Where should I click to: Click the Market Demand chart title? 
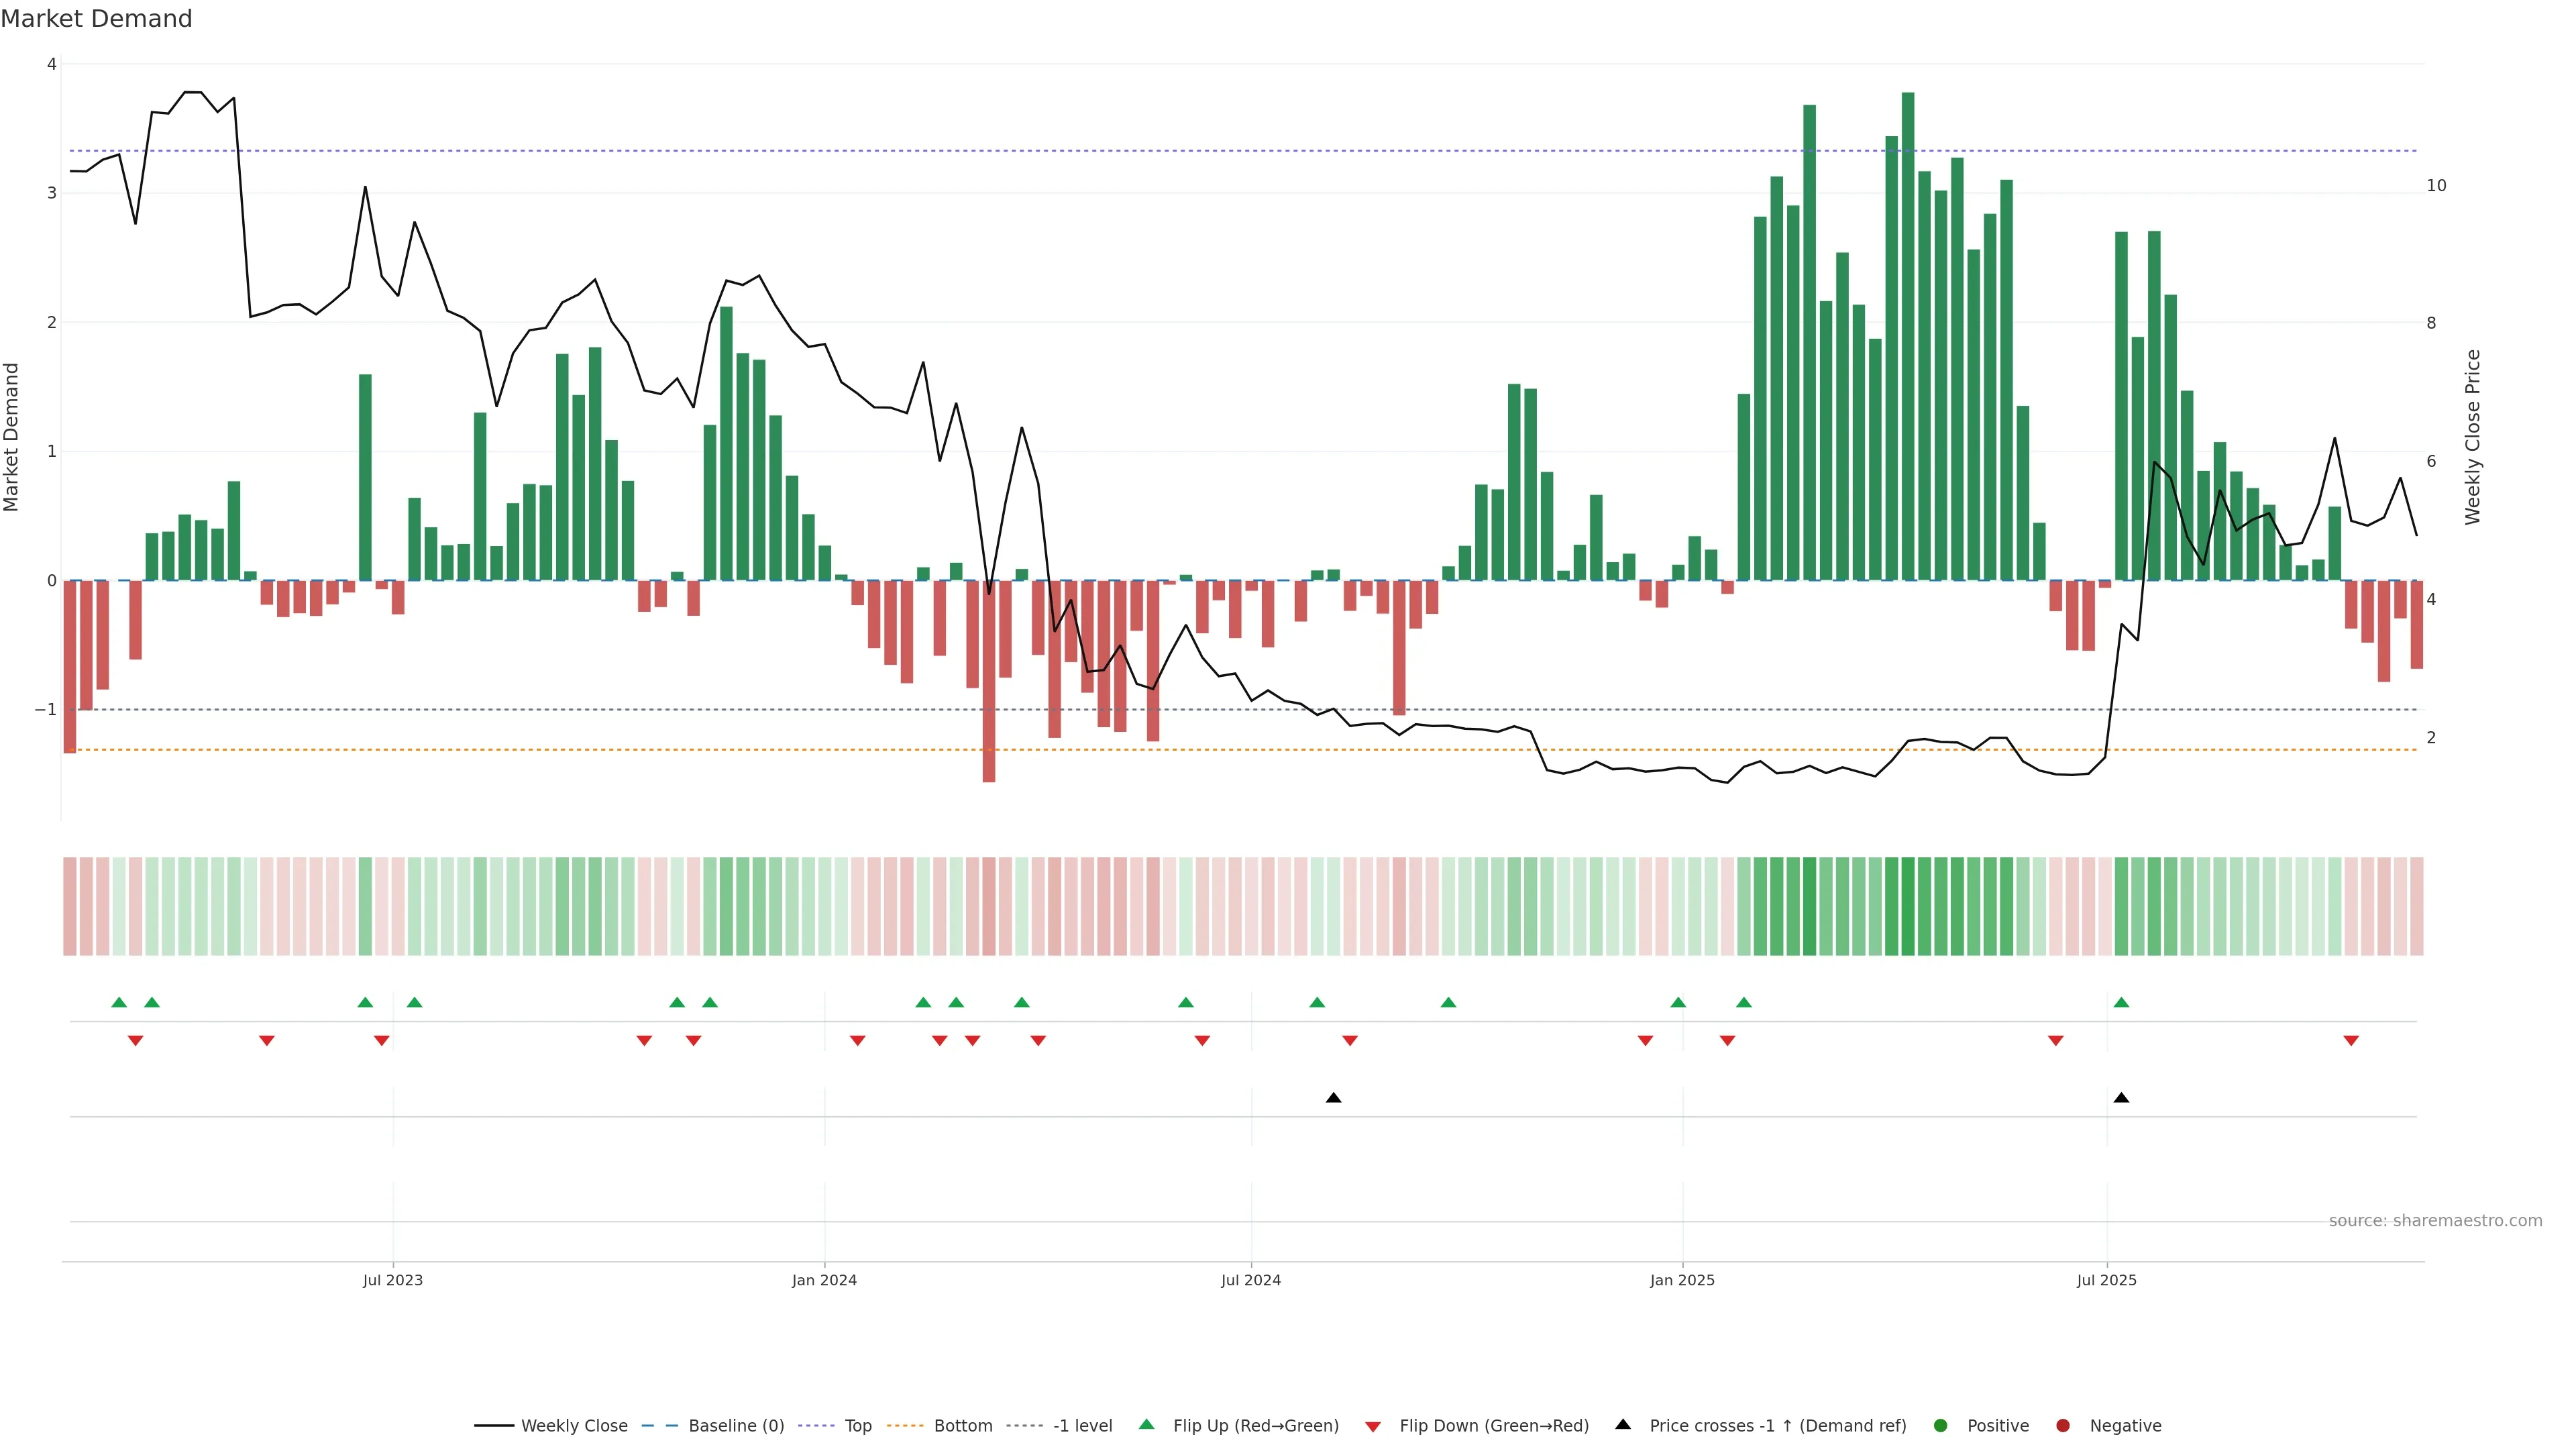click(x=96, y=19)
